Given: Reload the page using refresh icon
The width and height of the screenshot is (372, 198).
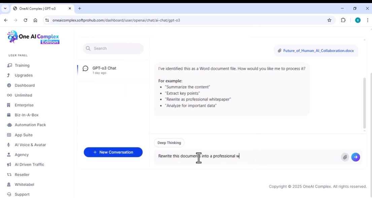Looking at the screenshot, I should coord(25,20).
